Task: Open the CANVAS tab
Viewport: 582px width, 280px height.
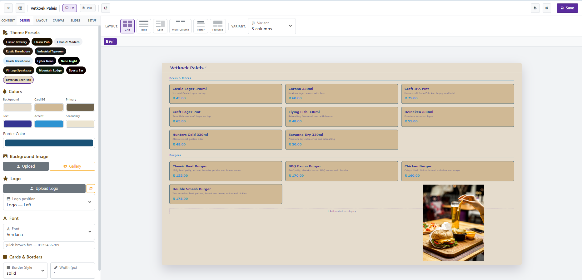Action: point(58,21)
